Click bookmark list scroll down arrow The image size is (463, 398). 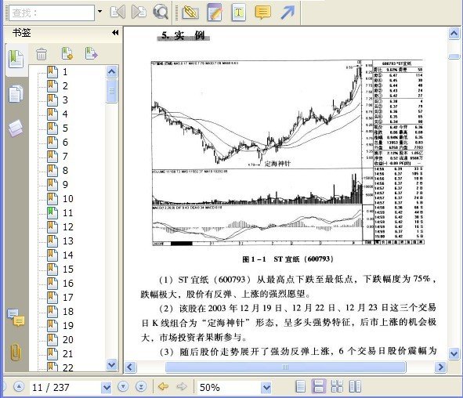click(x=111, y=364)
